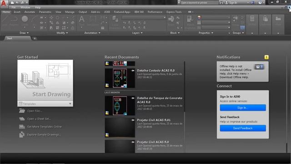291x164 pixels.
Task: Expand the Block panel
Action: [175, 33]
